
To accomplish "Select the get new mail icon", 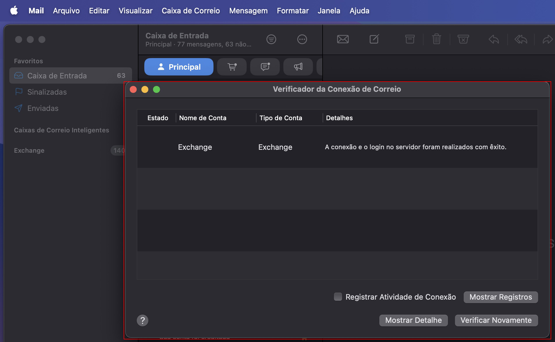I will click(x=343, y=39).
